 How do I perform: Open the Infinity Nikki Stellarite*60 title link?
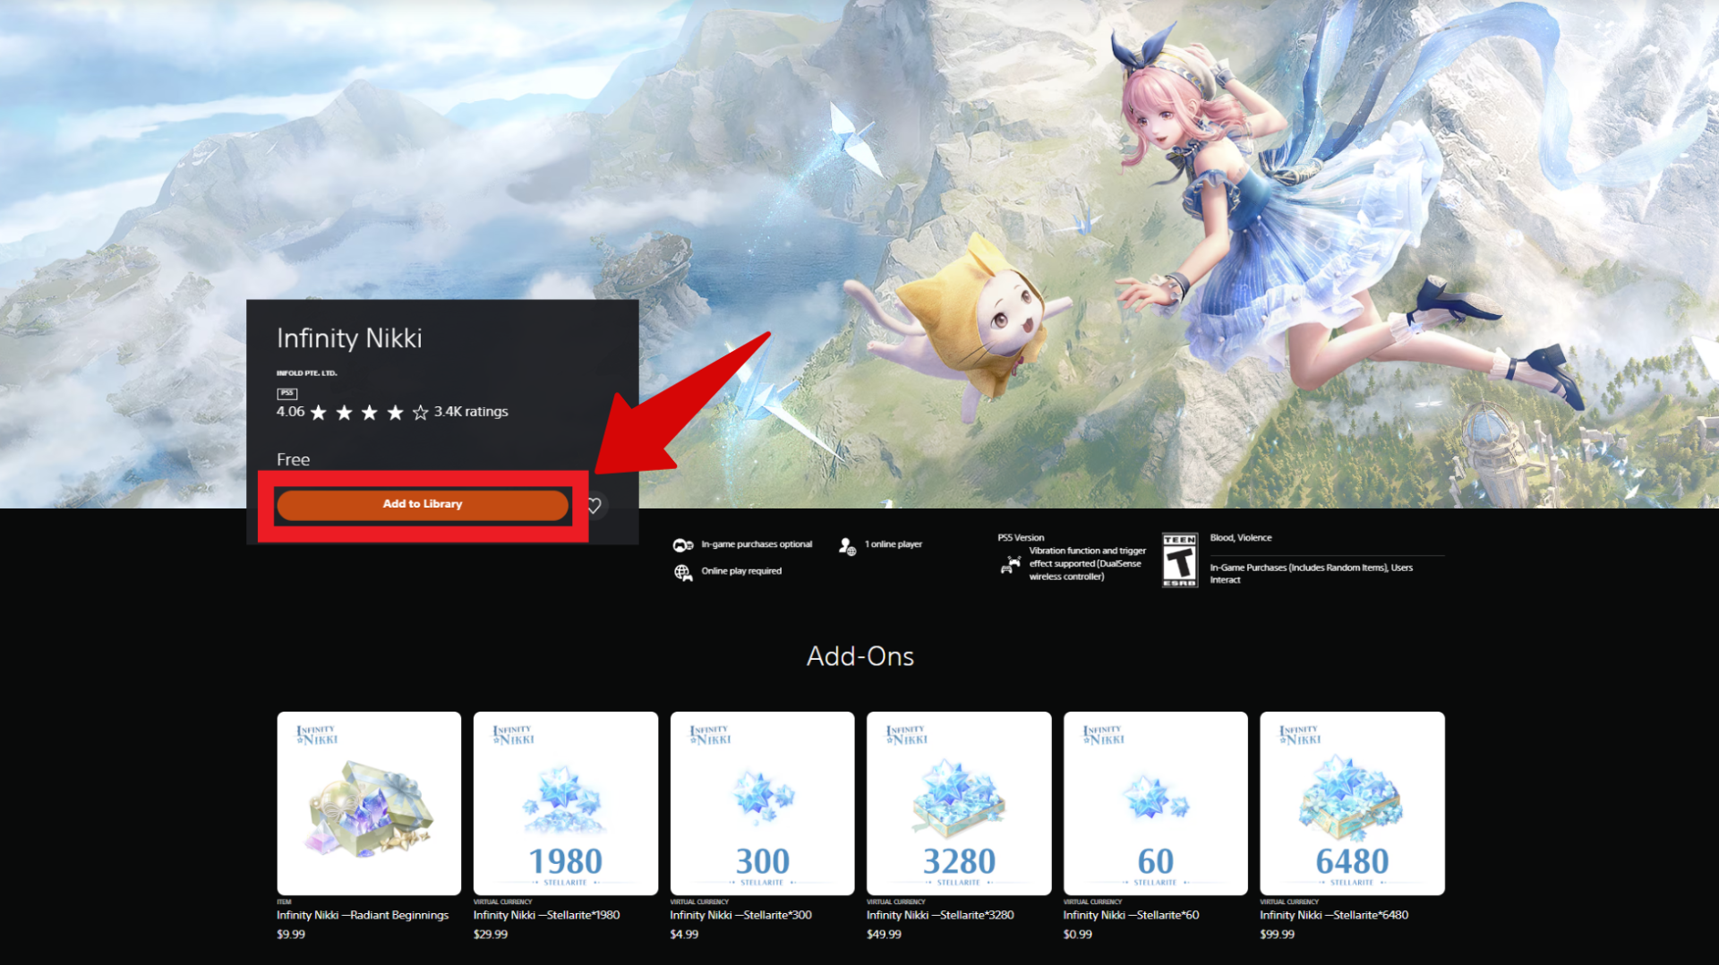click(1130, 915)
